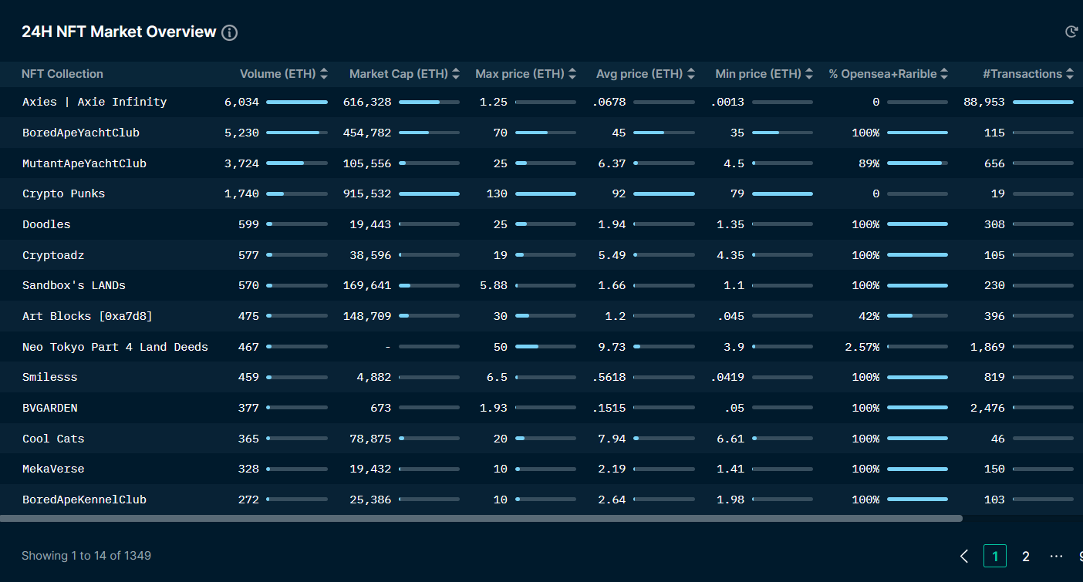
Task: Click market cap value 915,532
Action: pyautogui.click(x=367, y=193)
